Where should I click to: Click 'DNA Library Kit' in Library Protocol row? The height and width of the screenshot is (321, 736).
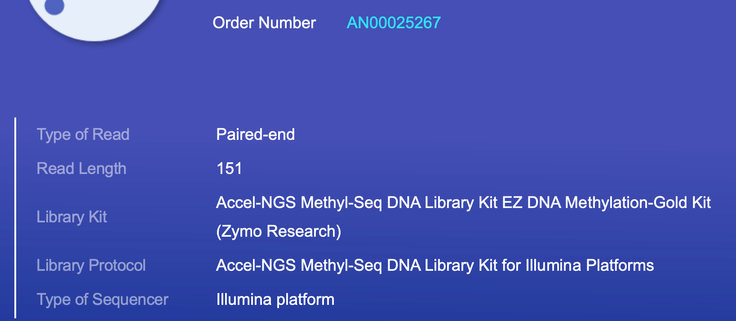(x=442, y=265)
